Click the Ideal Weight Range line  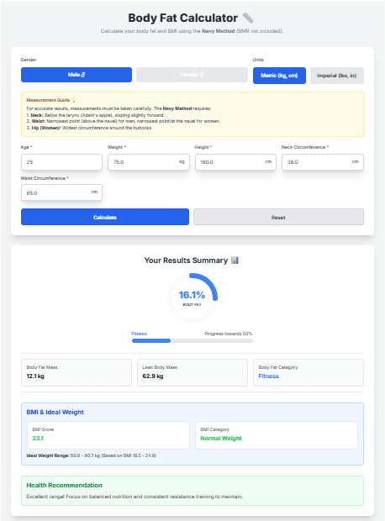tap(91, 455)
